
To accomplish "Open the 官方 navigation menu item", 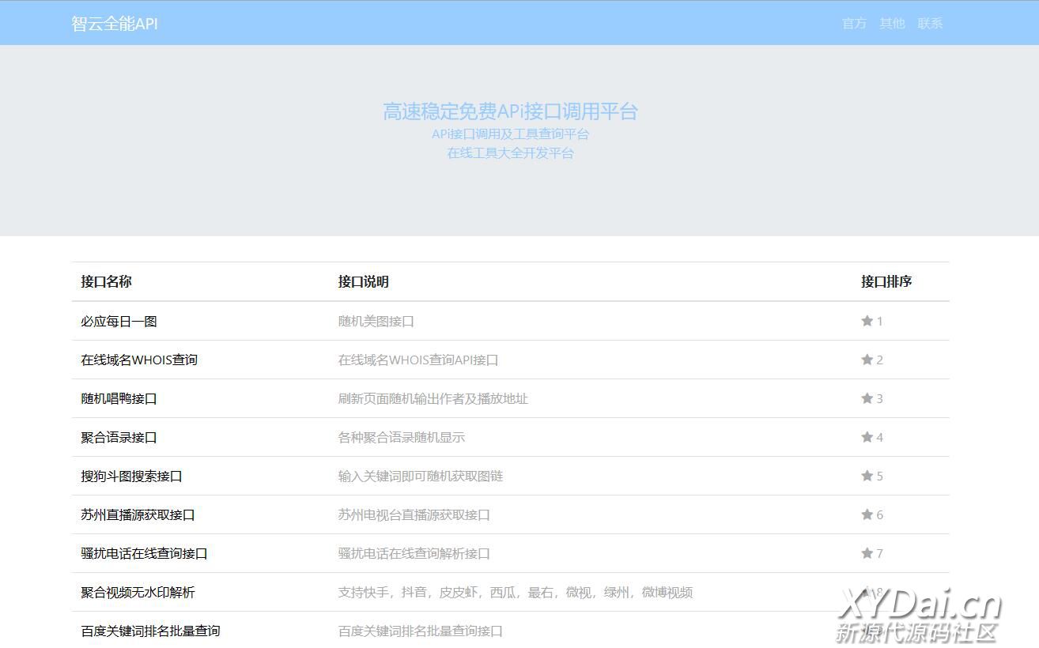I will point(854,24).
